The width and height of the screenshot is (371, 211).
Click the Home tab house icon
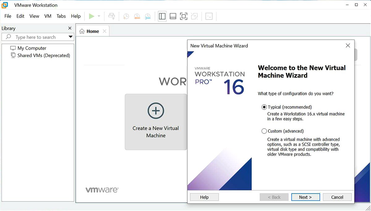[x=82, y=31]
